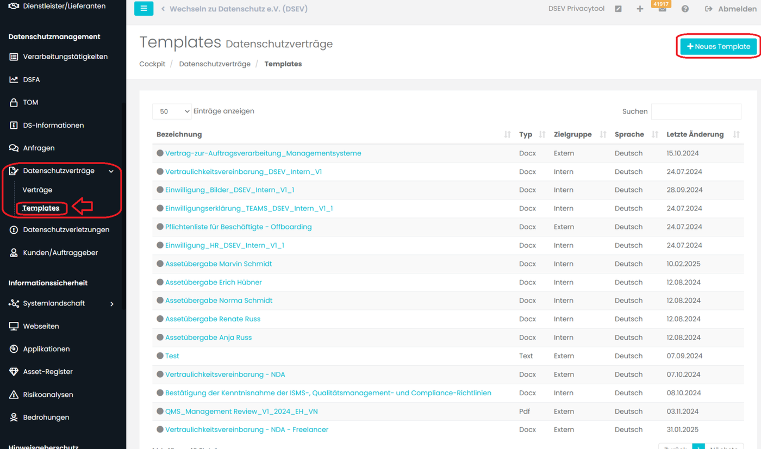The image size is (761, 449).
Task: Expand the Systemlandschaft submenu
Action: [x=111, y=304]
